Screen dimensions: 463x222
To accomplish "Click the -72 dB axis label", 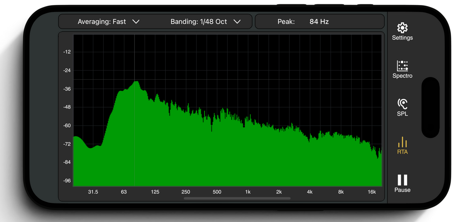I will 67,144.
